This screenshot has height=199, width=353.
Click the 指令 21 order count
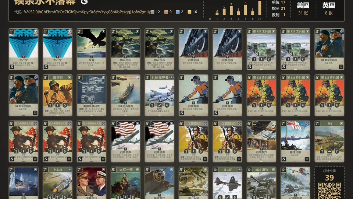[278, 8]
